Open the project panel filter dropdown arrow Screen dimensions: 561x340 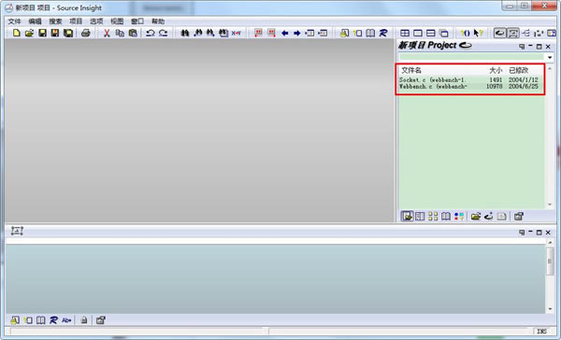pos(550,57)
